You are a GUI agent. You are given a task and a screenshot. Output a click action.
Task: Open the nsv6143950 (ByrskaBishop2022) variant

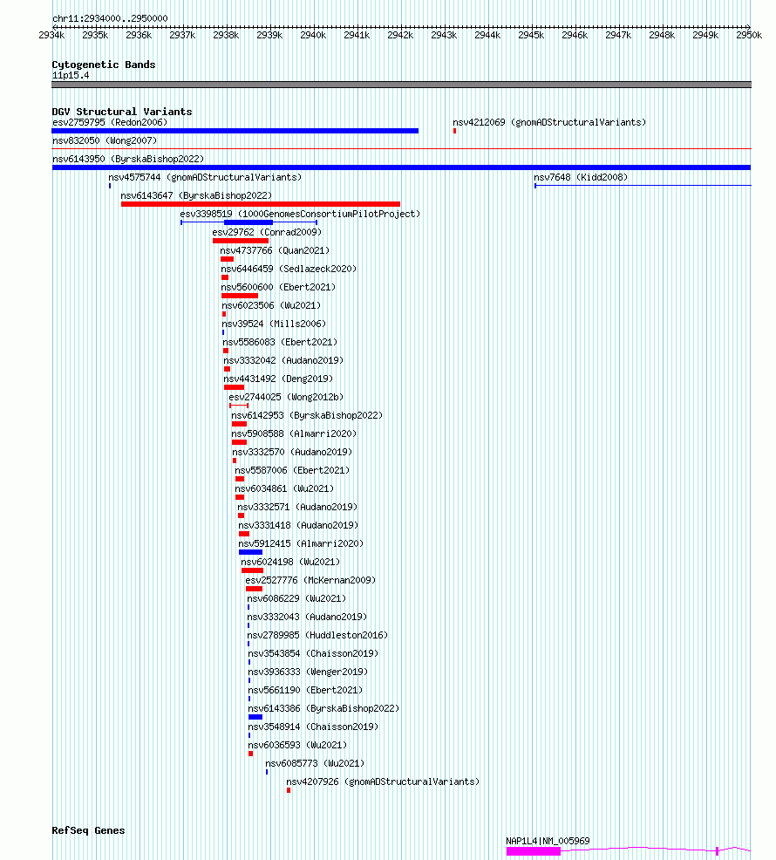128,159
